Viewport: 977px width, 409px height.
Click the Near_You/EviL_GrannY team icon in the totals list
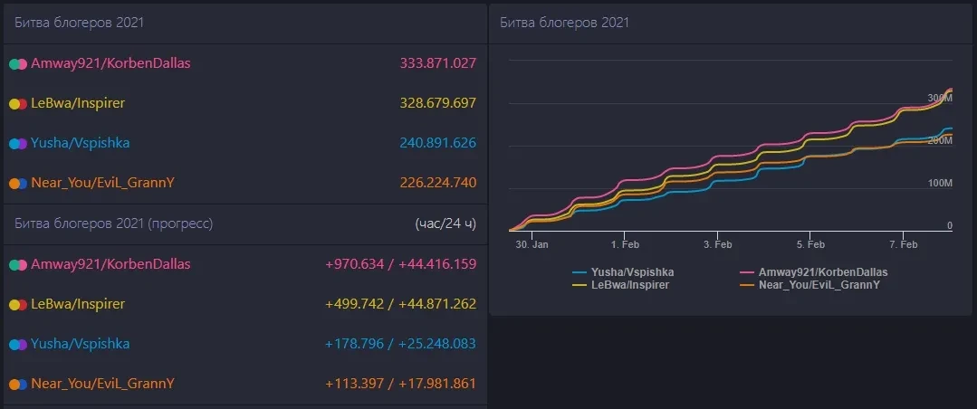pos(17,184)
